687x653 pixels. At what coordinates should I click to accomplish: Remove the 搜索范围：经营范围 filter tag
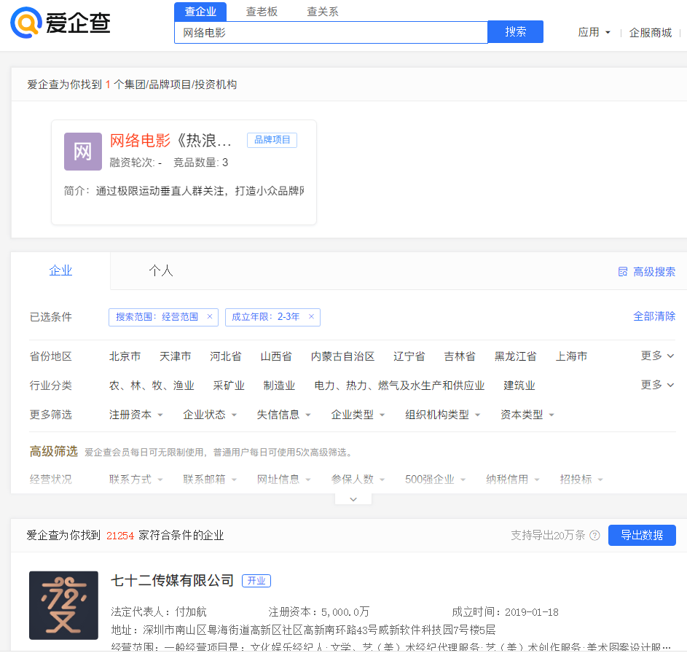pos(210,317)
